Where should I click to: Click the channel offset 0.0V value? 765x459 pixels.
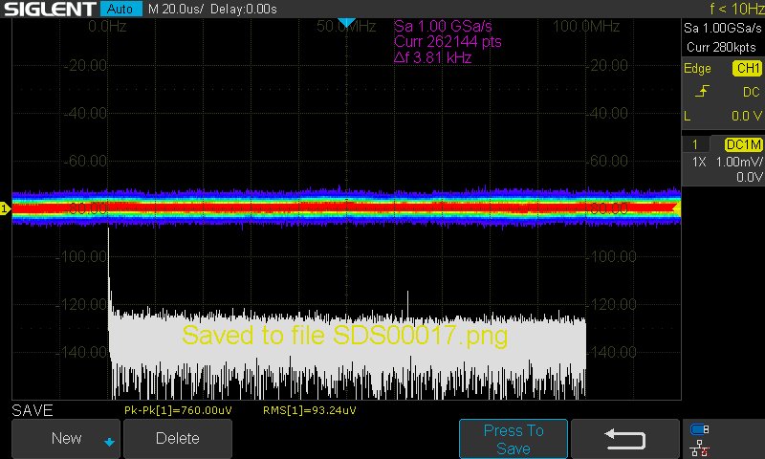pos(749,177)
